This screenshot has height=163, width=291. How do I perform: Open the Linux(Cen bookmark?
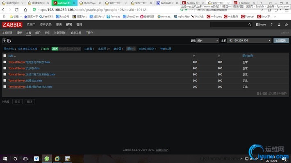point(130,16)
